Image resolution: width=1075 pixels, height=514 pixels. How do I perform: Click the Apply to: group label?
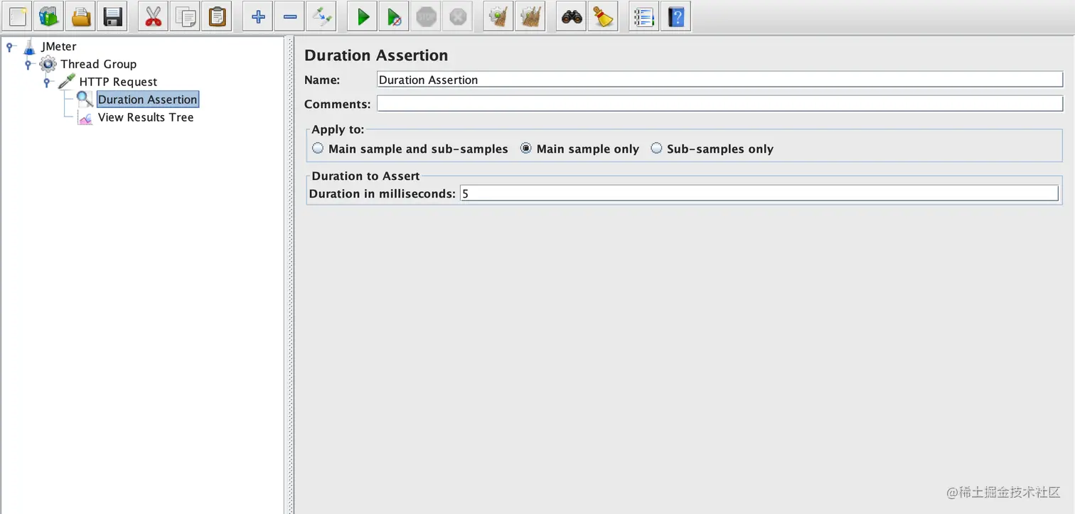(338, 130)
